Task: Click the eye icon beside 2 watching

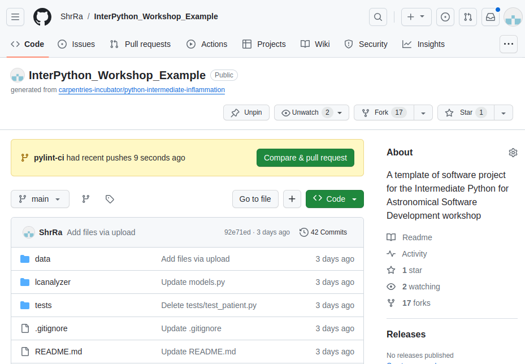Action: click(x=391, y=287)
